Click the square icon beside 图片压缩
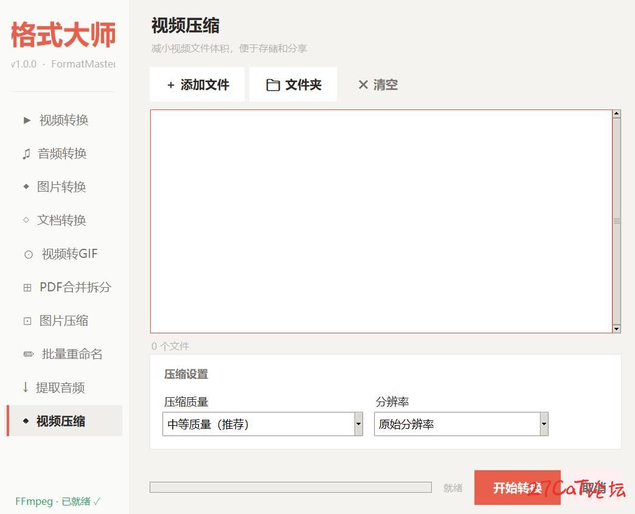This screenshot has height=514, width=635. [27, 321]
